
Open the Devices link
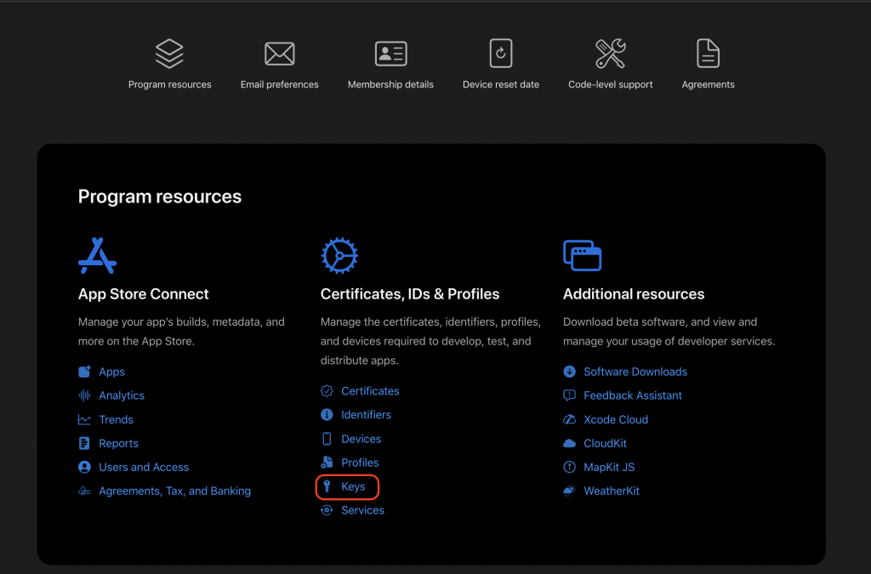click(361, 439)
